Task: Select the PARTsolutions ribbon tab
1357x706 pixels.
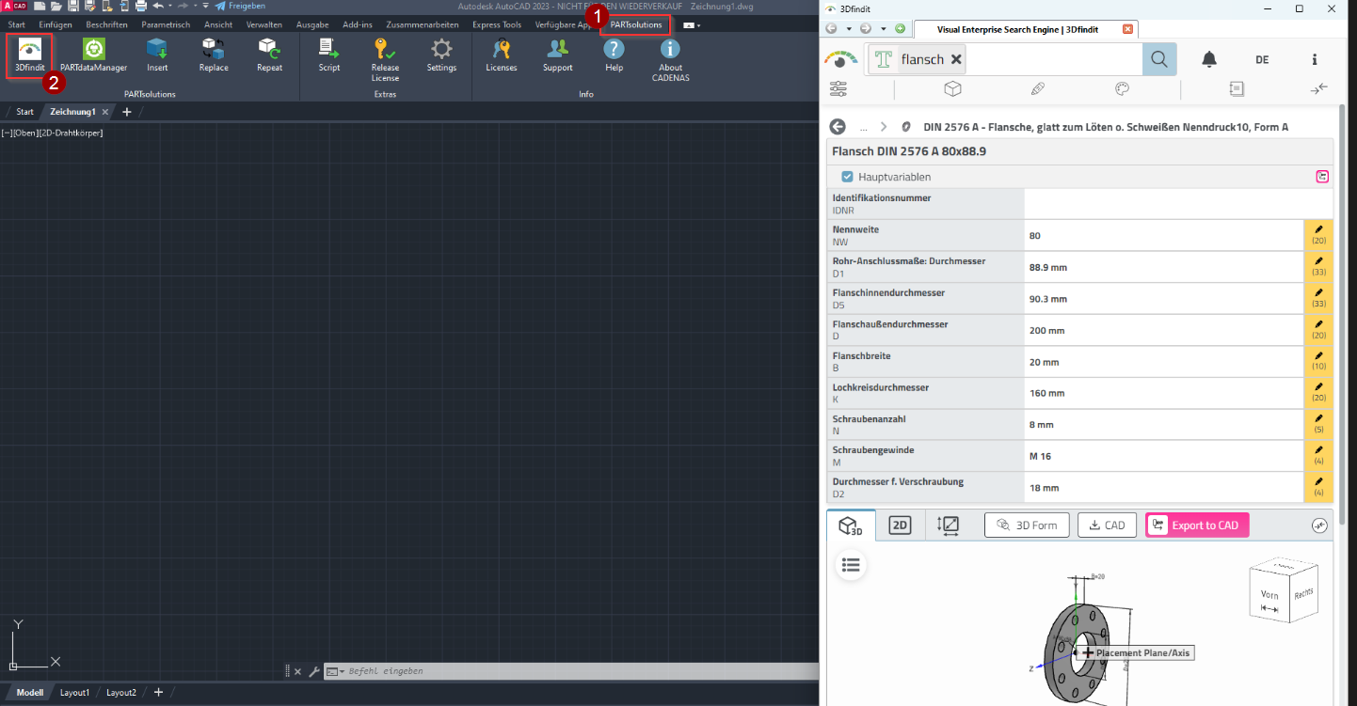Action: [x=636, y=24]
